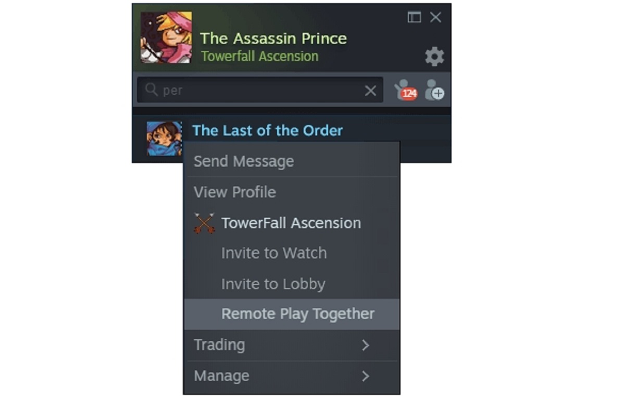Image resolution: width=625 pixels, height=398 pixels.
Task: Open pending friend requests icon with 124 badge
Action: click(x=405, y=91)
